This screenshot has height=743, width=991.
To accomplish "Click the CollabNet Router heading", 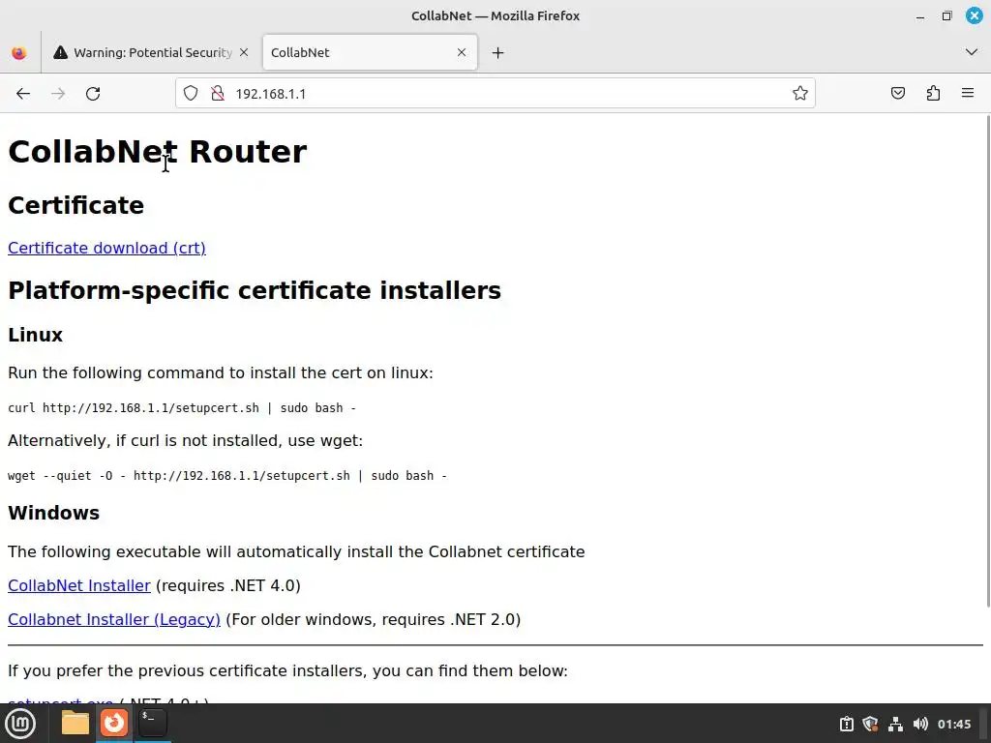I will pyautogui.click(x=158, y=152).
